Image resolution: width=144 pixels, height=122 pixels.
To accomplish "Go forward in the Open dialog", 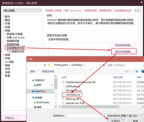I will (36, 65).
